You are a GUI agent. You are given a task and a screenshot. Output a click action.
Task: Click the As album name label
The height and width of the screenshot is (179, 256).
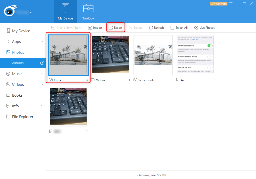(x=182, y=80)
